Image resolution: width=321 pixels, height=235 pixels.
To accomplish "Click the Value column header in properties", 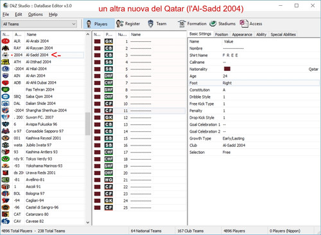I will (x=229, y=41).
